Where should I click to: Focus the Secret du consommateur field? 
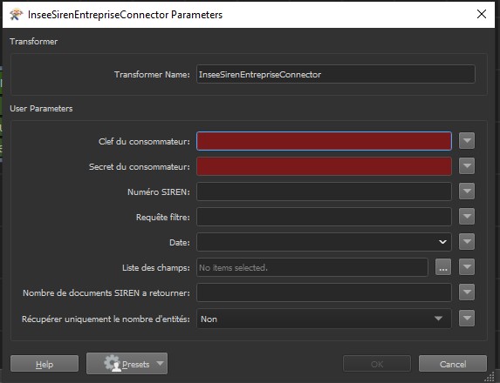coord(324,166)
